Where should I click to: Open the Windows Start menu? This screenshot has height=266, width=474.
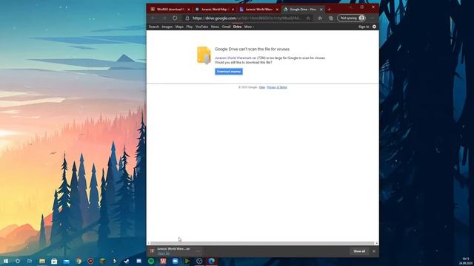6,261
